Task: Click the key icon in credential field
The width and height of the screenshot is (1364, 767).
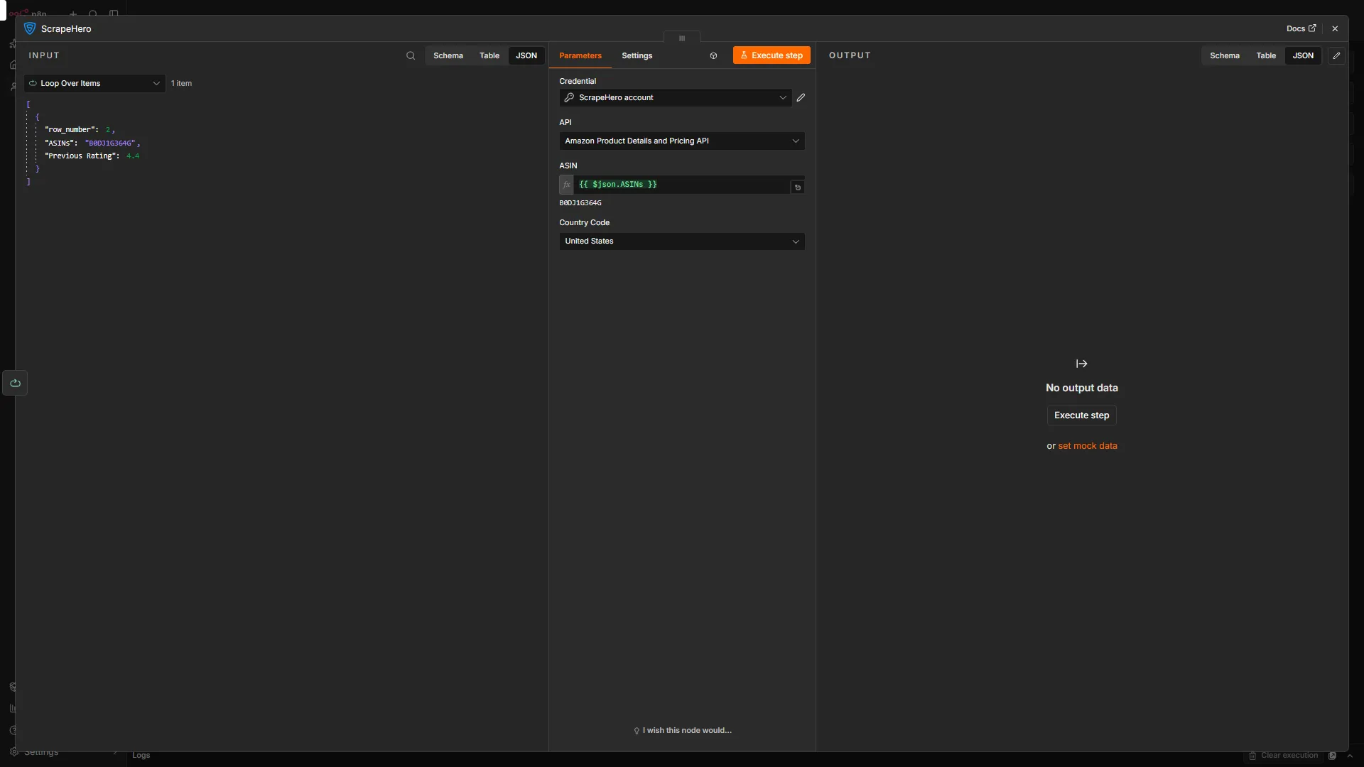Action: [x=569, y=97]
